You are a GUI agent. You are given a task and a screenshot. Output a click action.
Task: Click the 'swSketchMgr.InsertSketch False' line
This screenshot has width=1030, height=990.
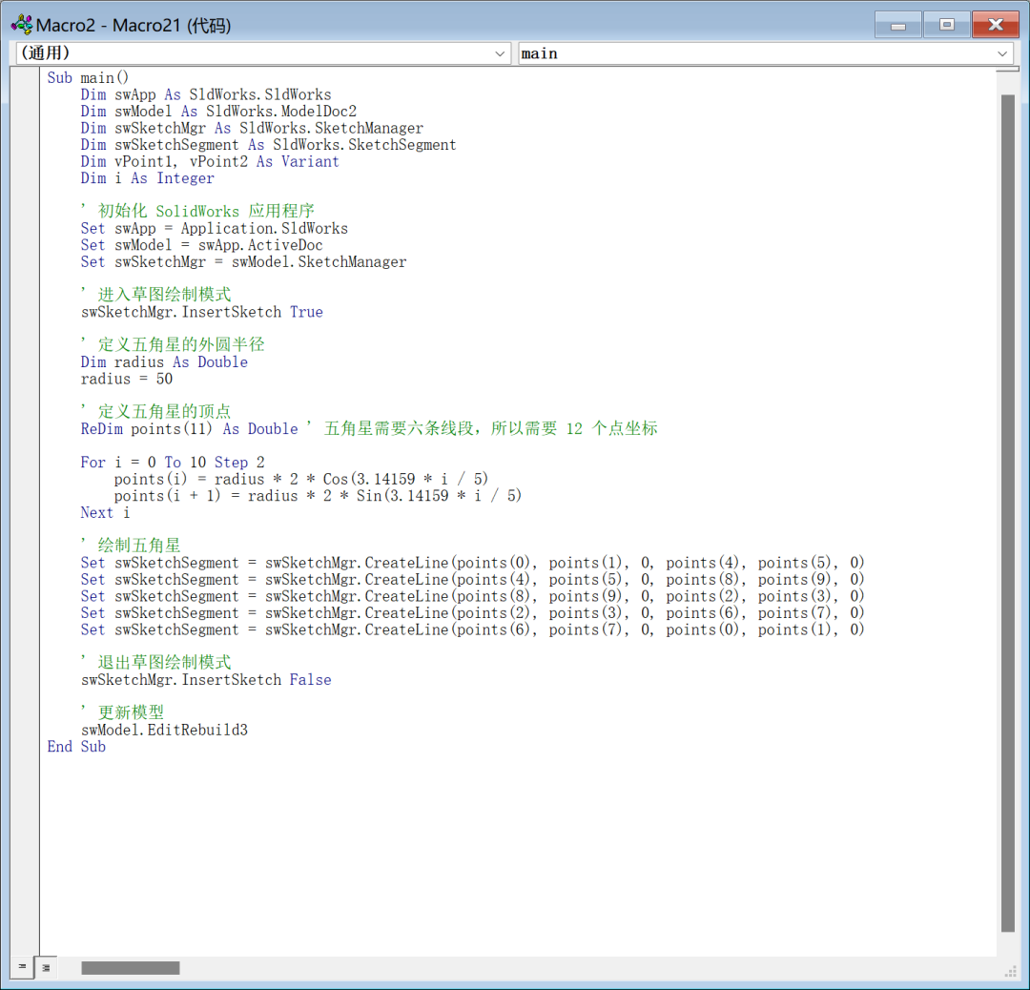(206, 680)
